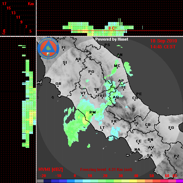
Task: Click the FI city label
Action: click(x=63, y=47)
